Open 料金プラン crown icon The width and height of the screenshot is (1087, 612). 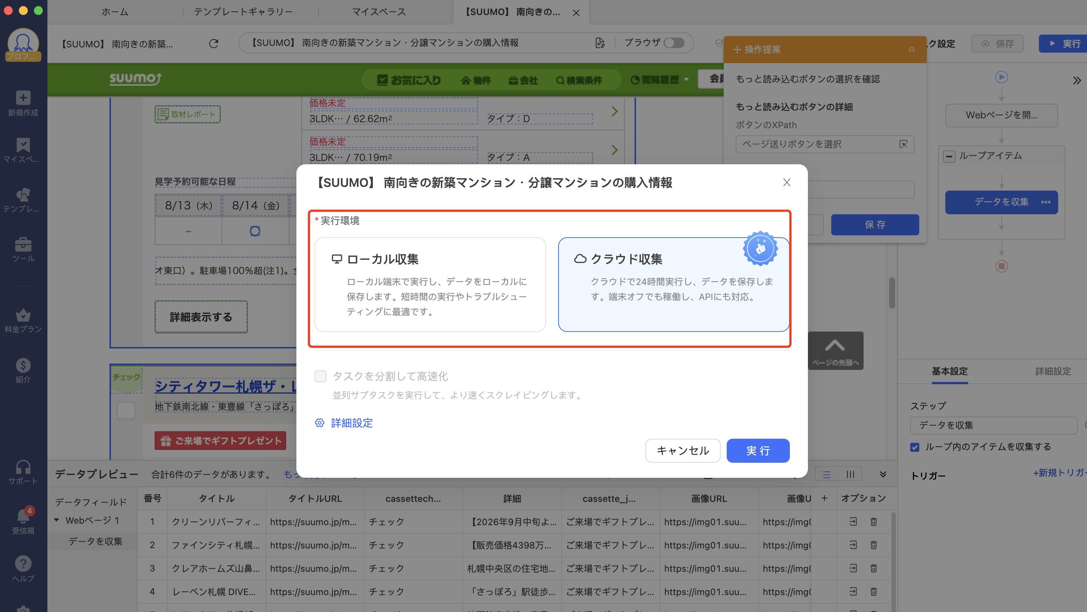[23, 315]
